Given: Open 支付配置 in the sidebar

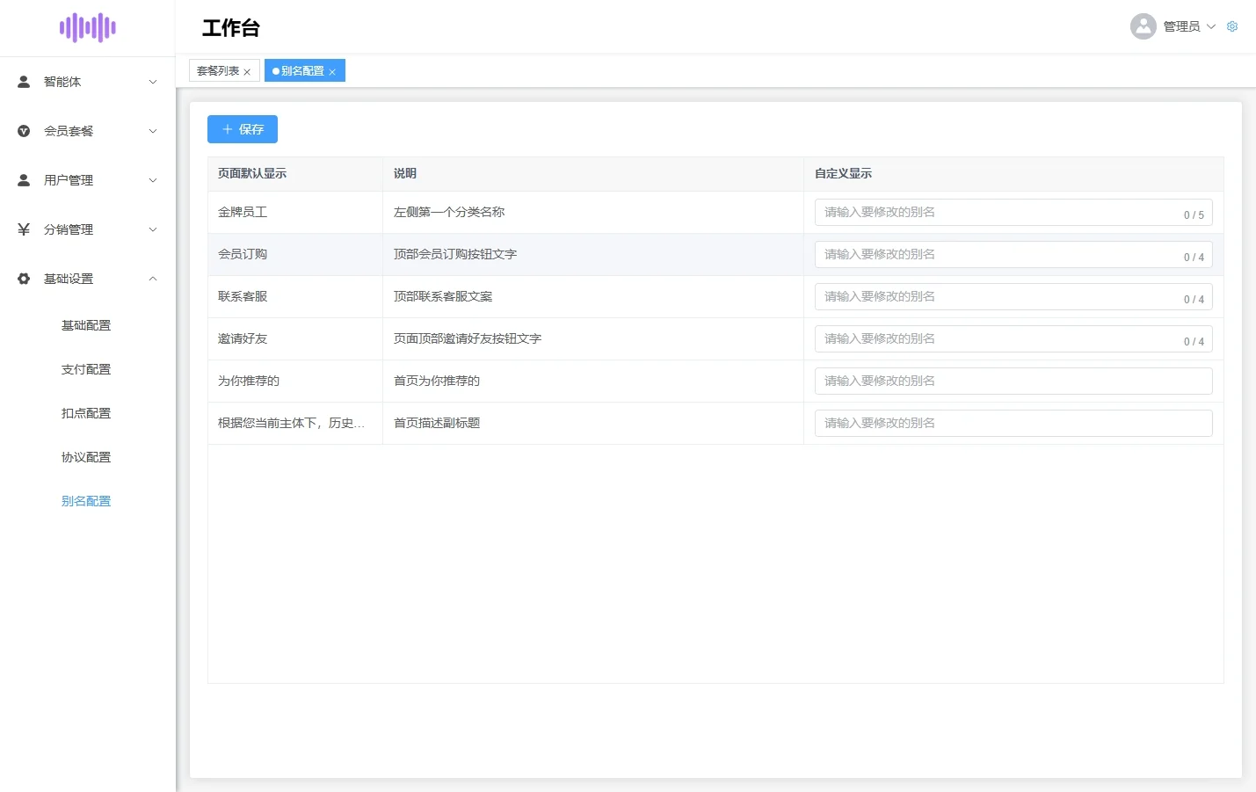Looking at the screenshot, I should tap(86, 369).
